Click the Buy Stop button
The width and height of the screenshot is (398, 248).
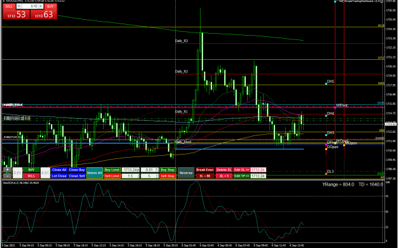point(167,170)
